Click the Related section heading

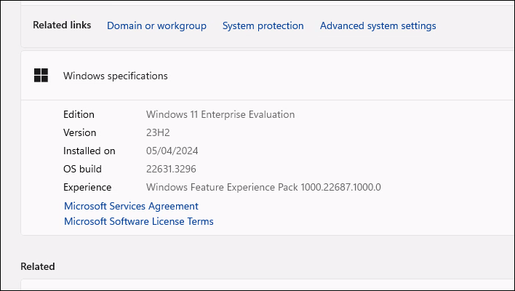pos(38,266)
